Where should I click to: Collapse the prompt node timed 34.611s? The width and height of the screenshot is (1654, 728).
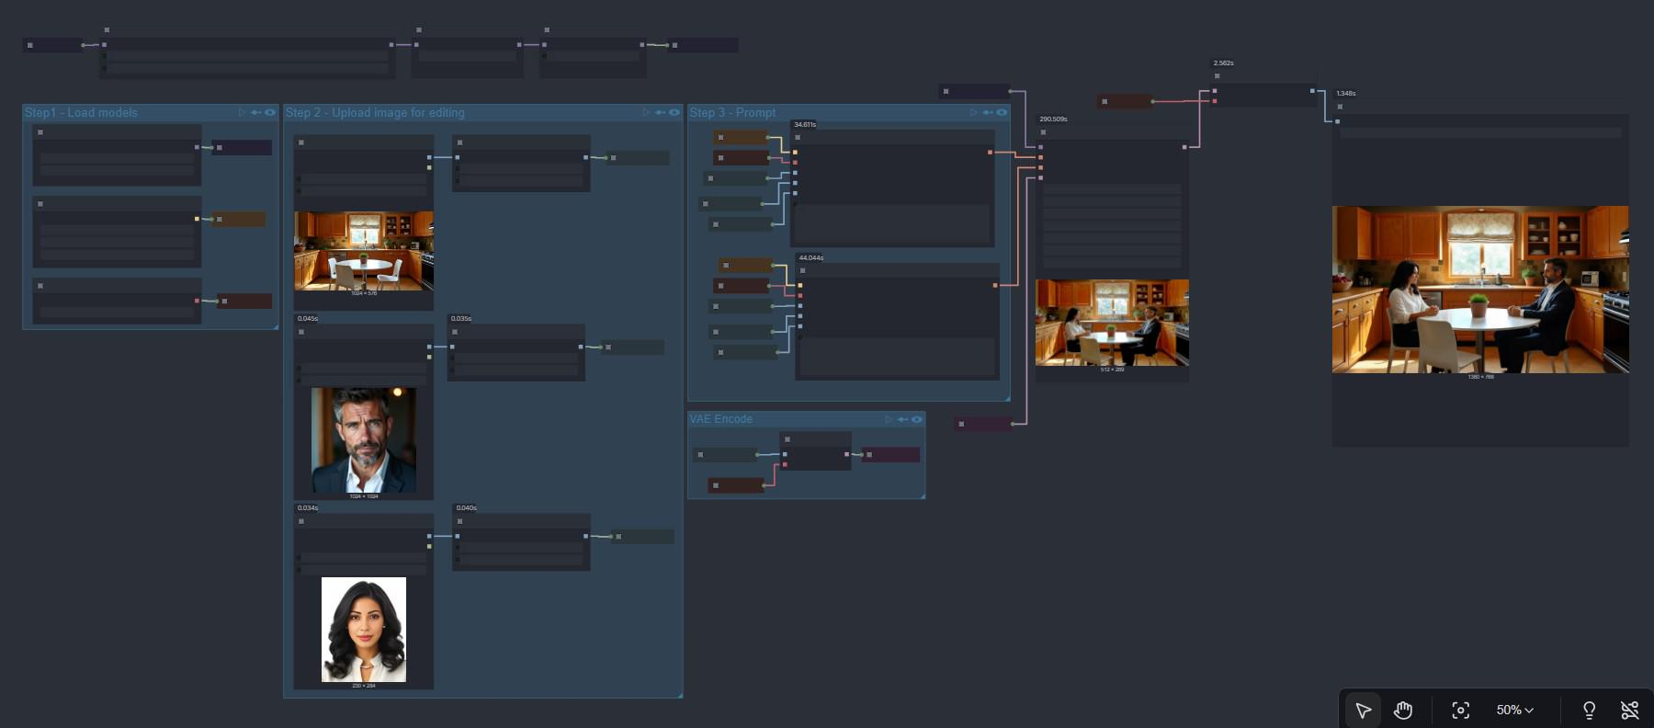tap(798, 137)
